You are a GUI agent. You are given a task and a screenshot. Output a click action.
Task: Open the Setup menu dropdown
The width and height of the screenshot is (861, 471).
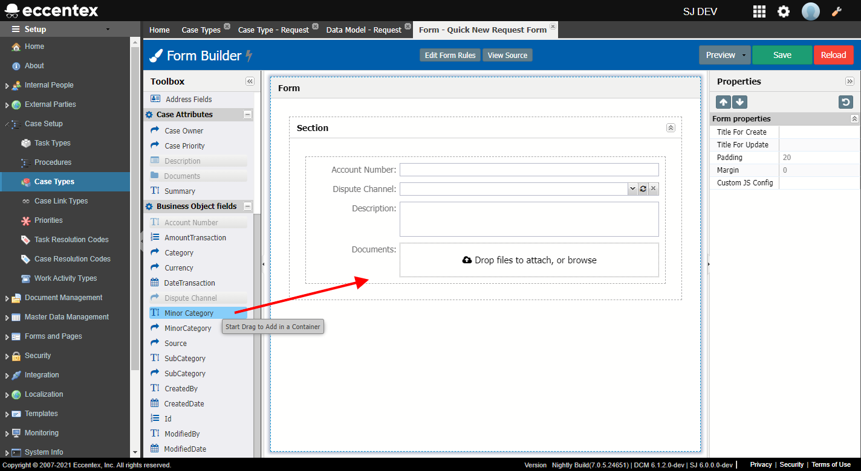pyautogui.click(x=108, y=29)
